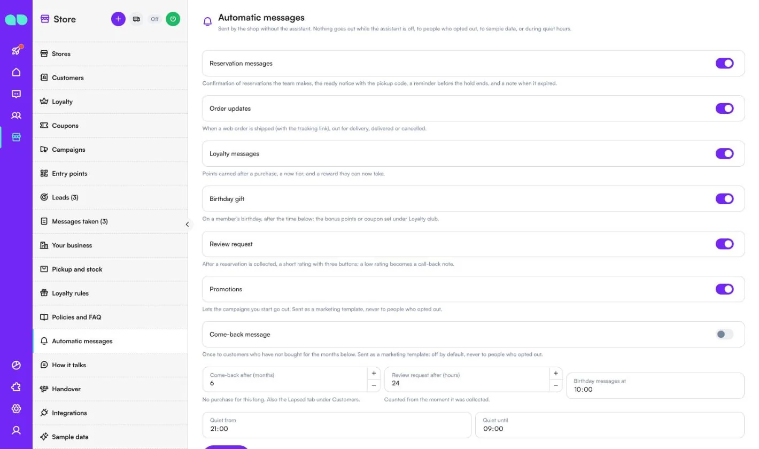Open the Campaigns section
759x449 pixels.
tap(110, 150)
